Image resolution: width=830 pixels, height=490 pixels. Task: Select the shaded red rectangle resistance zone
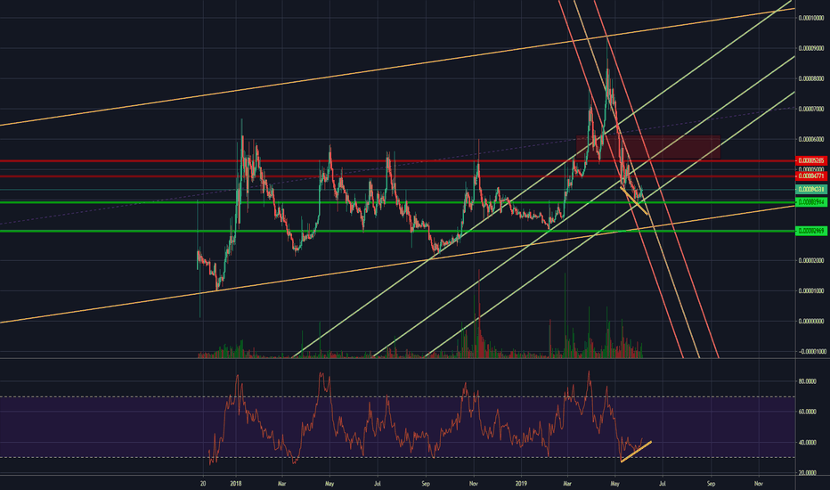tap(648, 147)
